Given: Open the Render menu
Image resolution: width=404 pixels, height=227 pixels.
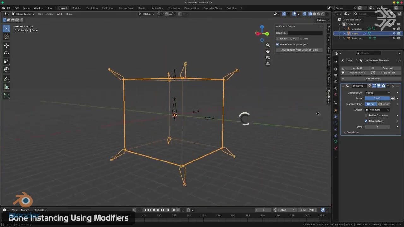Looking at the screenshot, I should tap(27, 8).
